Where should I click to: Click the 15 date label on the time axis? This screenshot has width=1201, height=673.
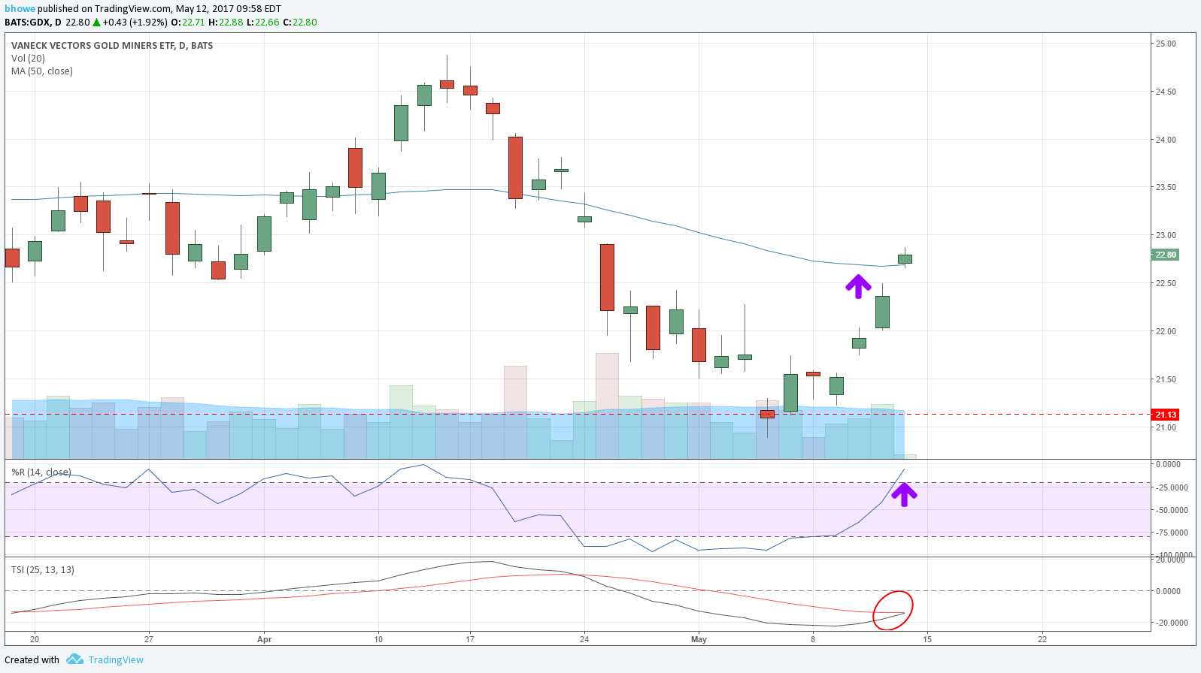pyautogui.click(x=927, y=639)
